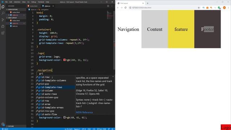This screenshot has height=130, width=231.
Task: Open the MDN Reference link
Action: click(x=84, y=112)
